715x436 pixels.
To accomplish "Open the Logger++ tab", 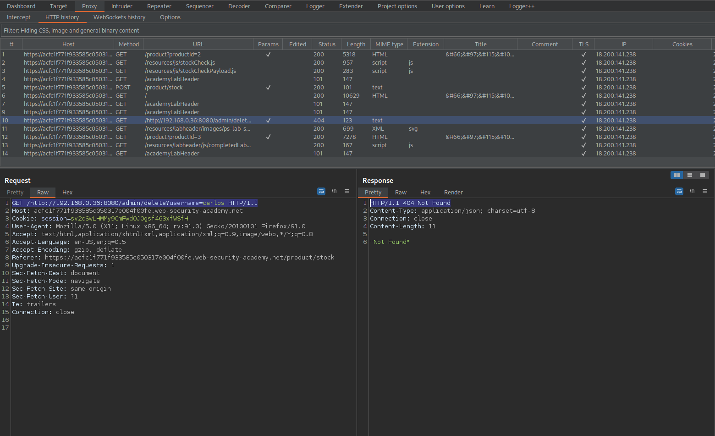I will point(522,6).
